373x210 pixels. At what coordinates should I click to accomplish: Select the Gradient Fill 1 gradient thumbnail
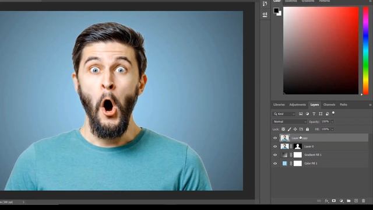tap(284, 155)
